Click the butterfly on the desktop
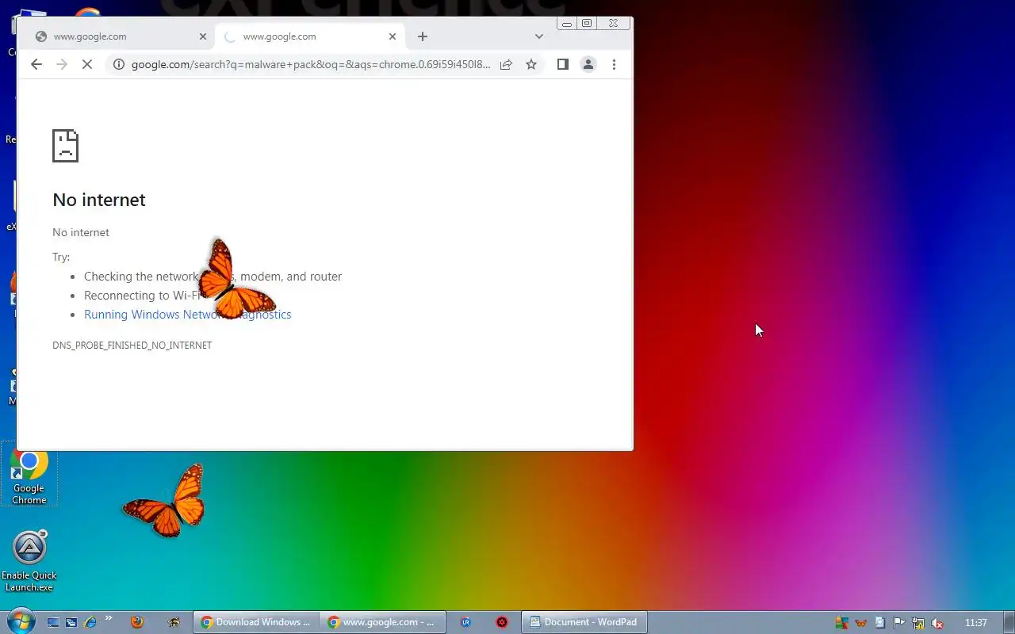The height and width of the screenshot is (634, 1015). [165, 502]
